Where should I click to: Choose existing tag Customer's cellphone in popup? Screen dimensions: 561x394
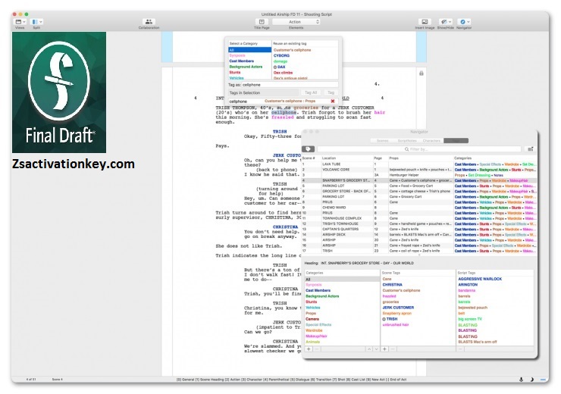click(x=293, y=50)
